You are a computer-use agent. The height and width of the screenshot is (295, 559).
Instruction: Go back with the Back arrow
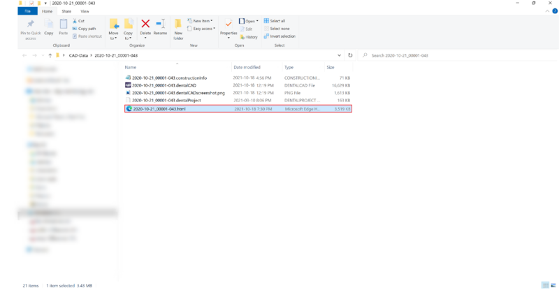coord(24,55)
